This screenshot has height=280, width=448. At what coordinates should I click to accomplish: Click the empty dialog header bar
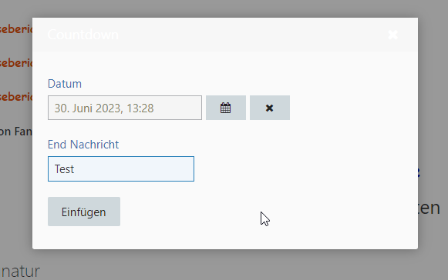point(251,35)
